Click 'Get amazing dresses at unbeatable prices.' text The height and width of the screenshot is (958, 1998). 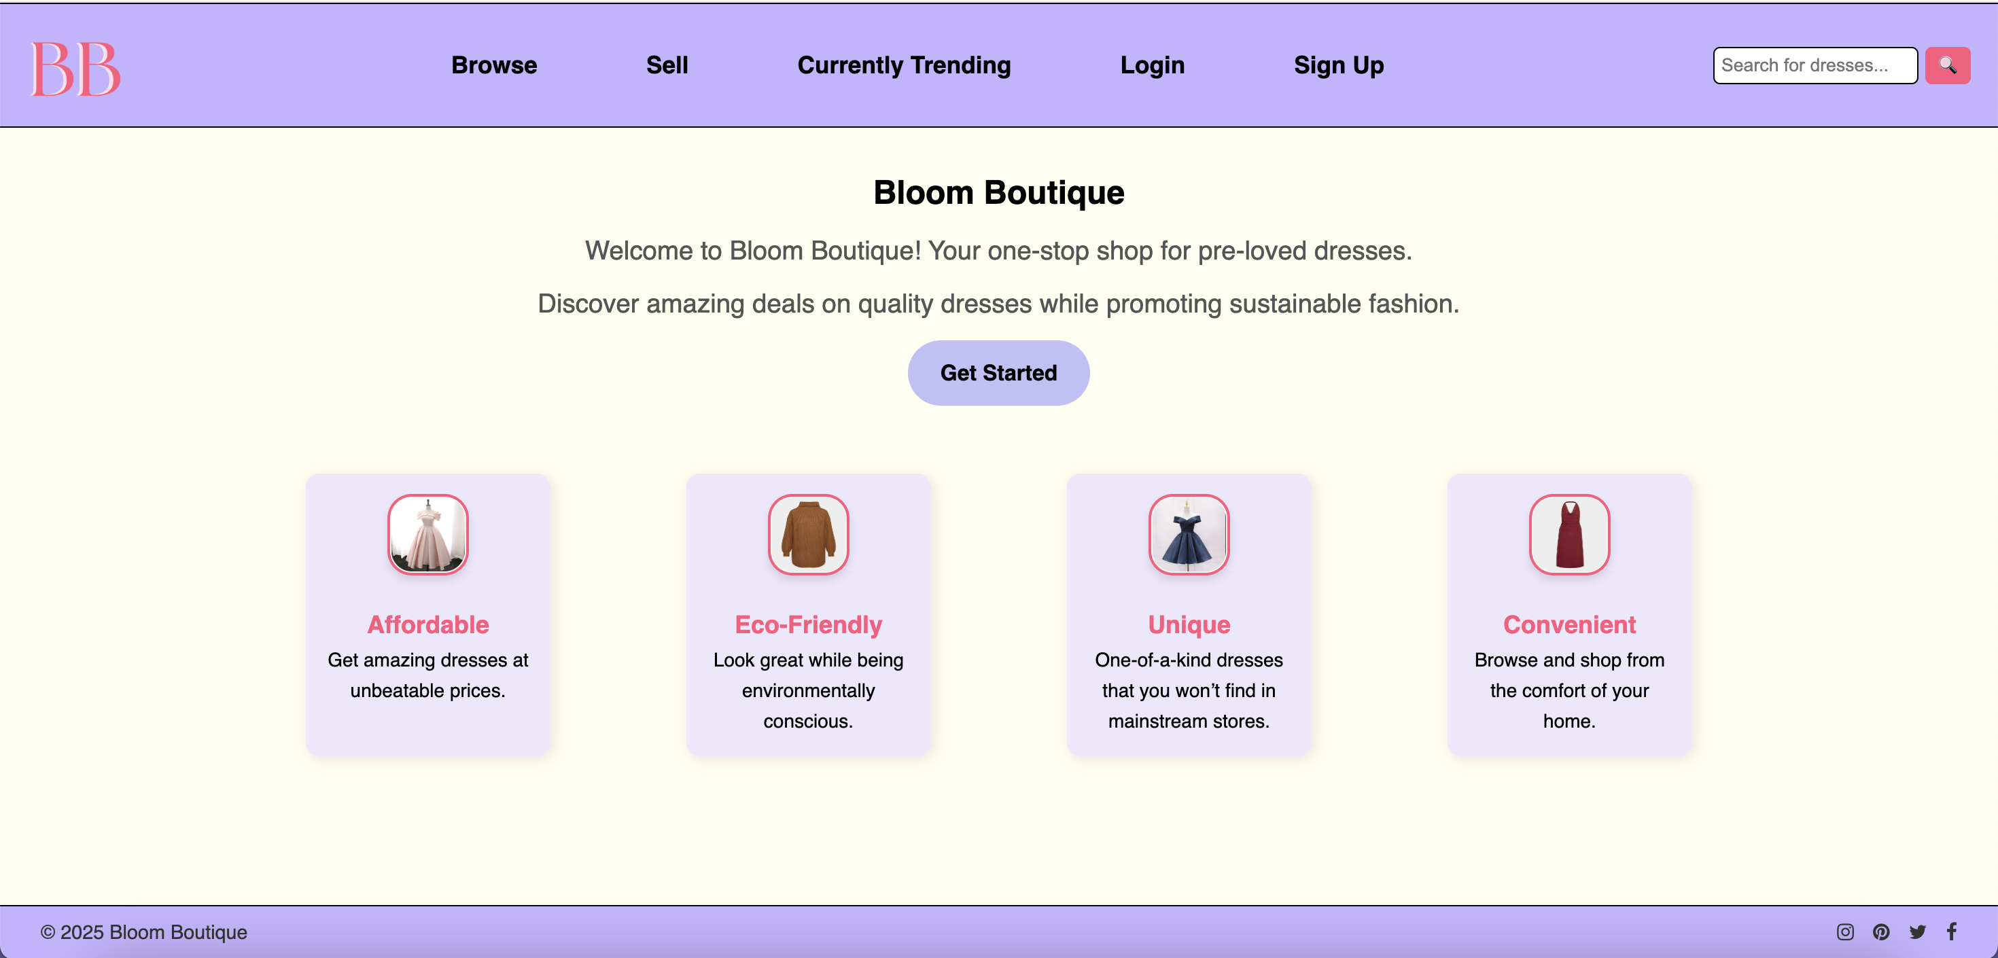428,675
